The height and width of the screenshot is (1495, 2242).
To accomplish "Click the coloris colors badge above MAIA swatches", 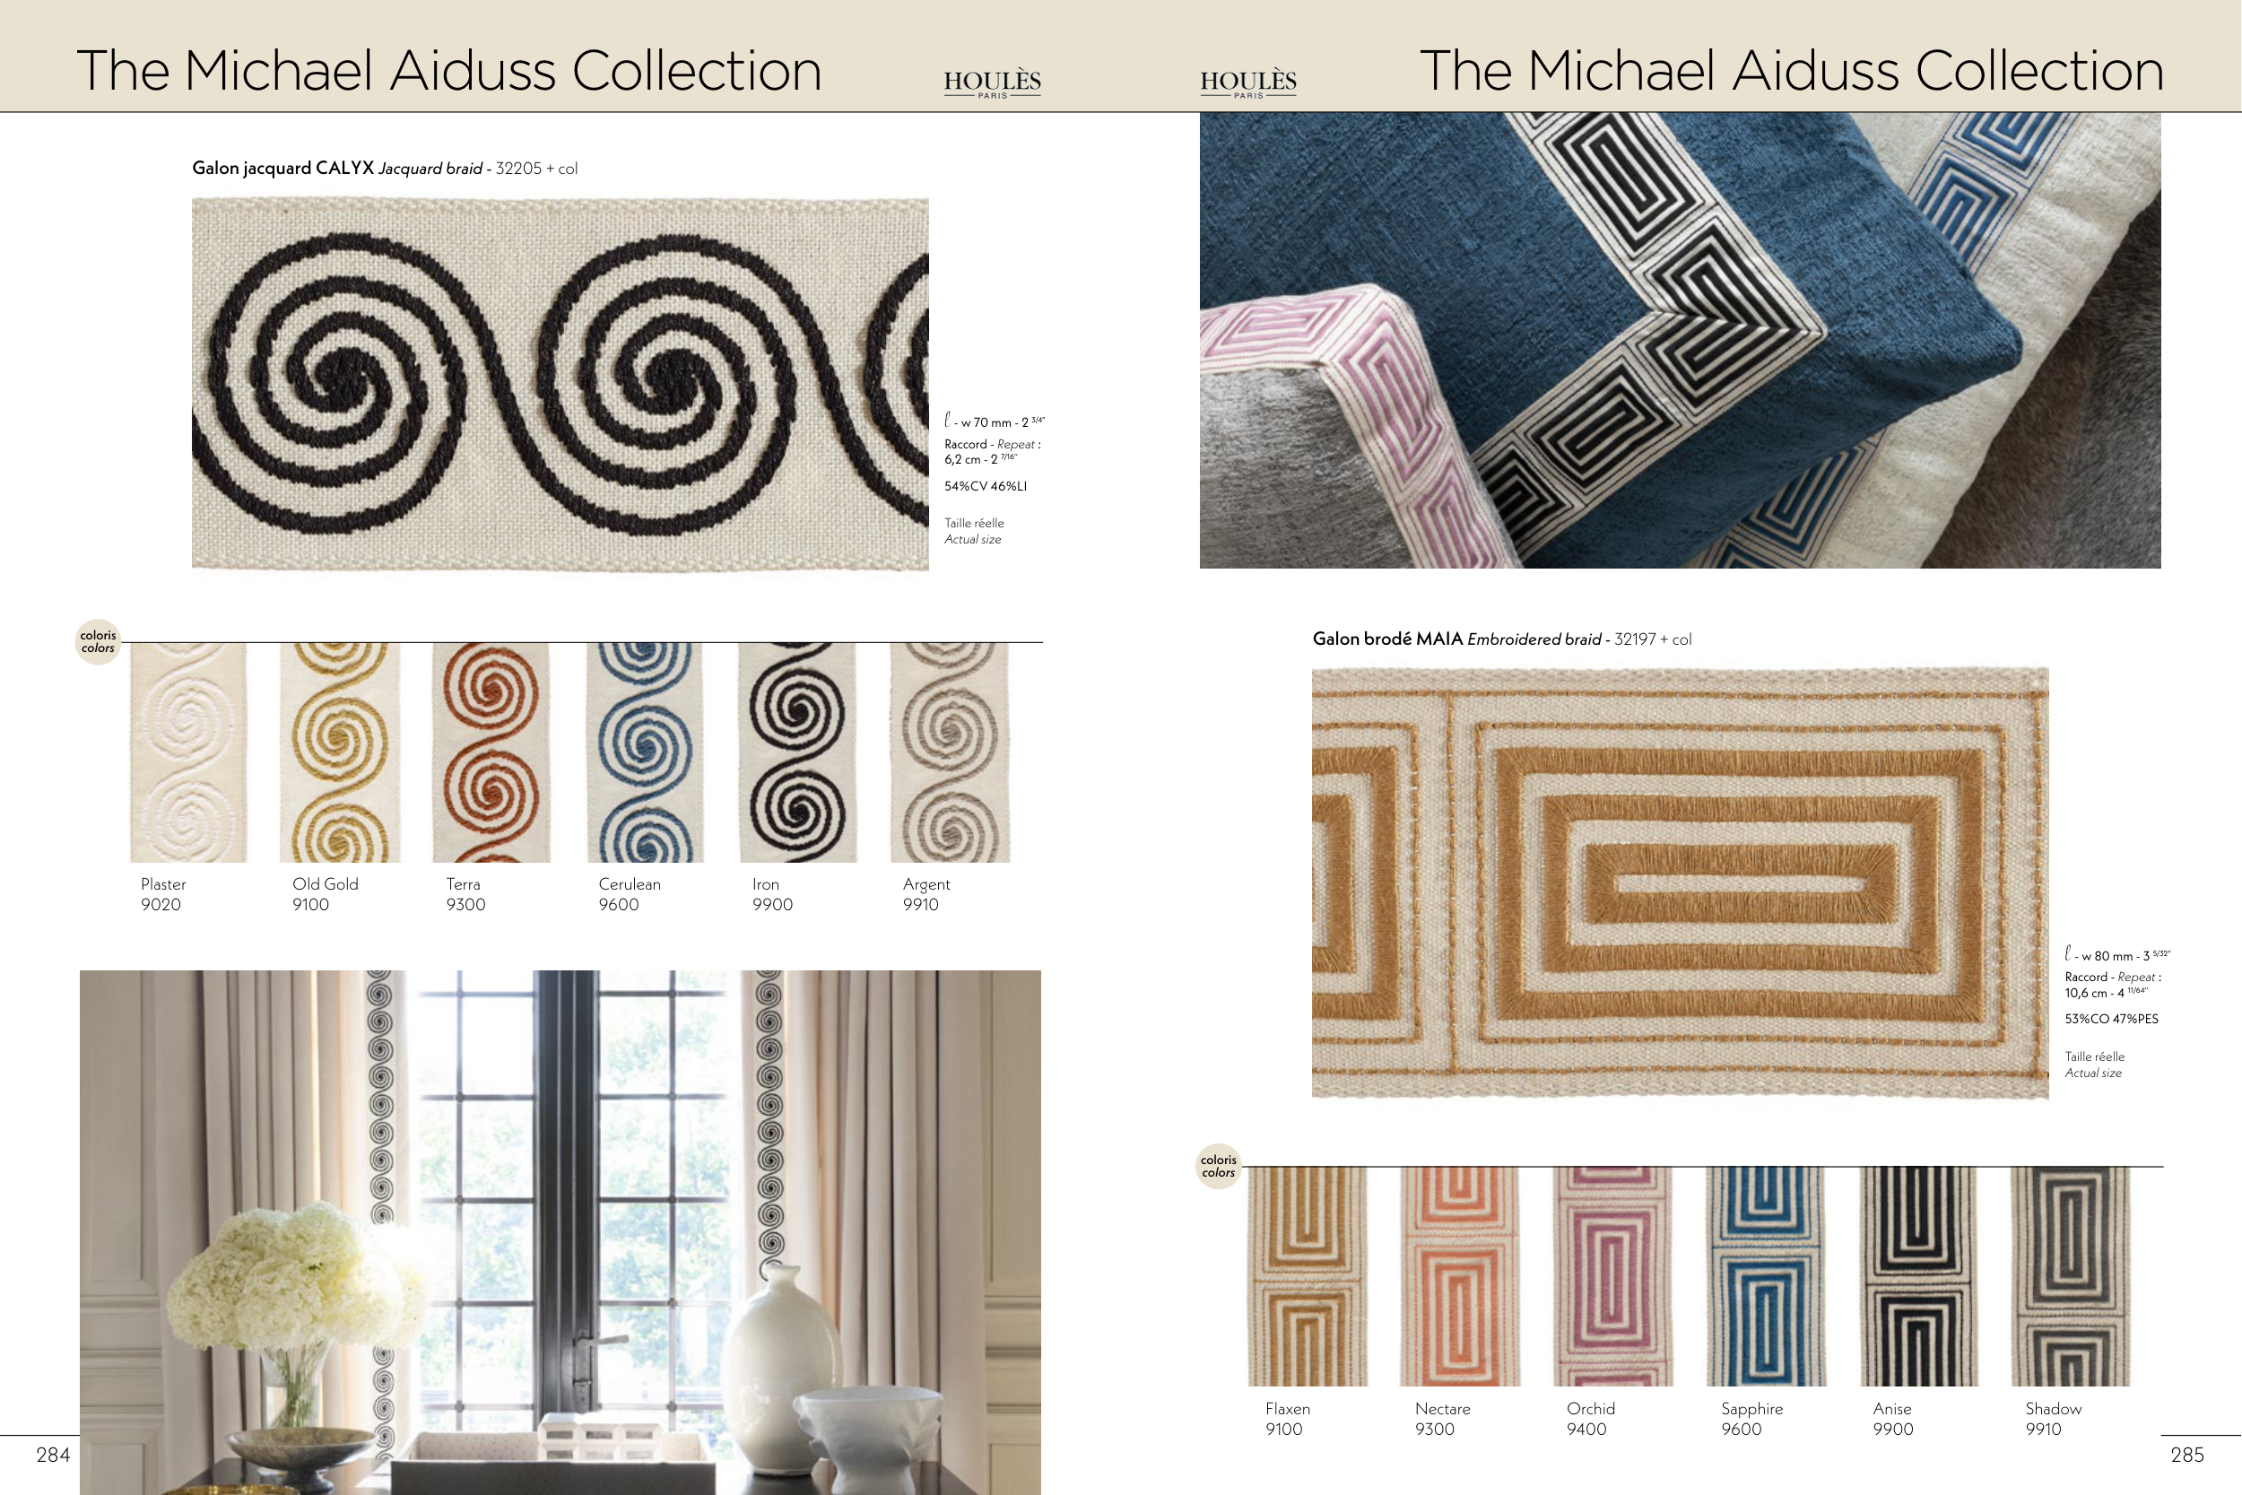I will (1219, 1166).
